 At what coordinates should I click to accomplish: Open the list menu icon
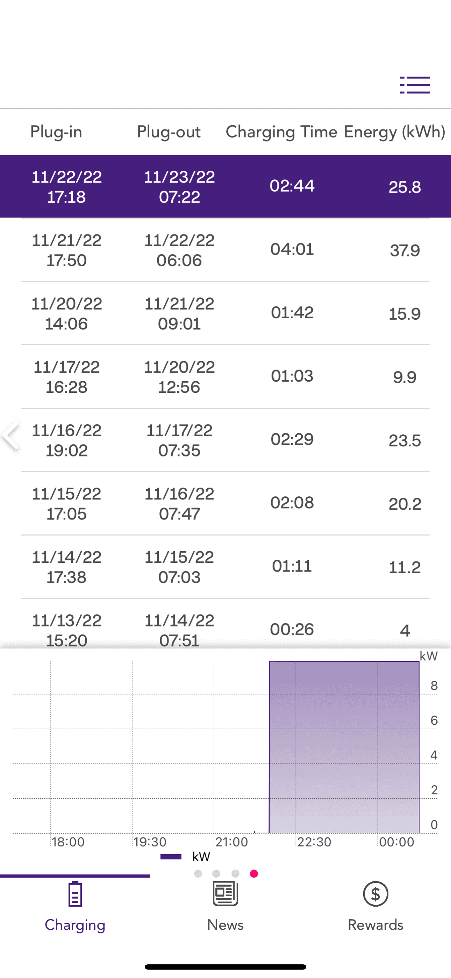click(415, 85)
